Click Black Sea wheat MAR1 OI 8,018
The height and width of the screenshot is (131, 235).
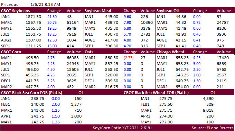[208, 110]
